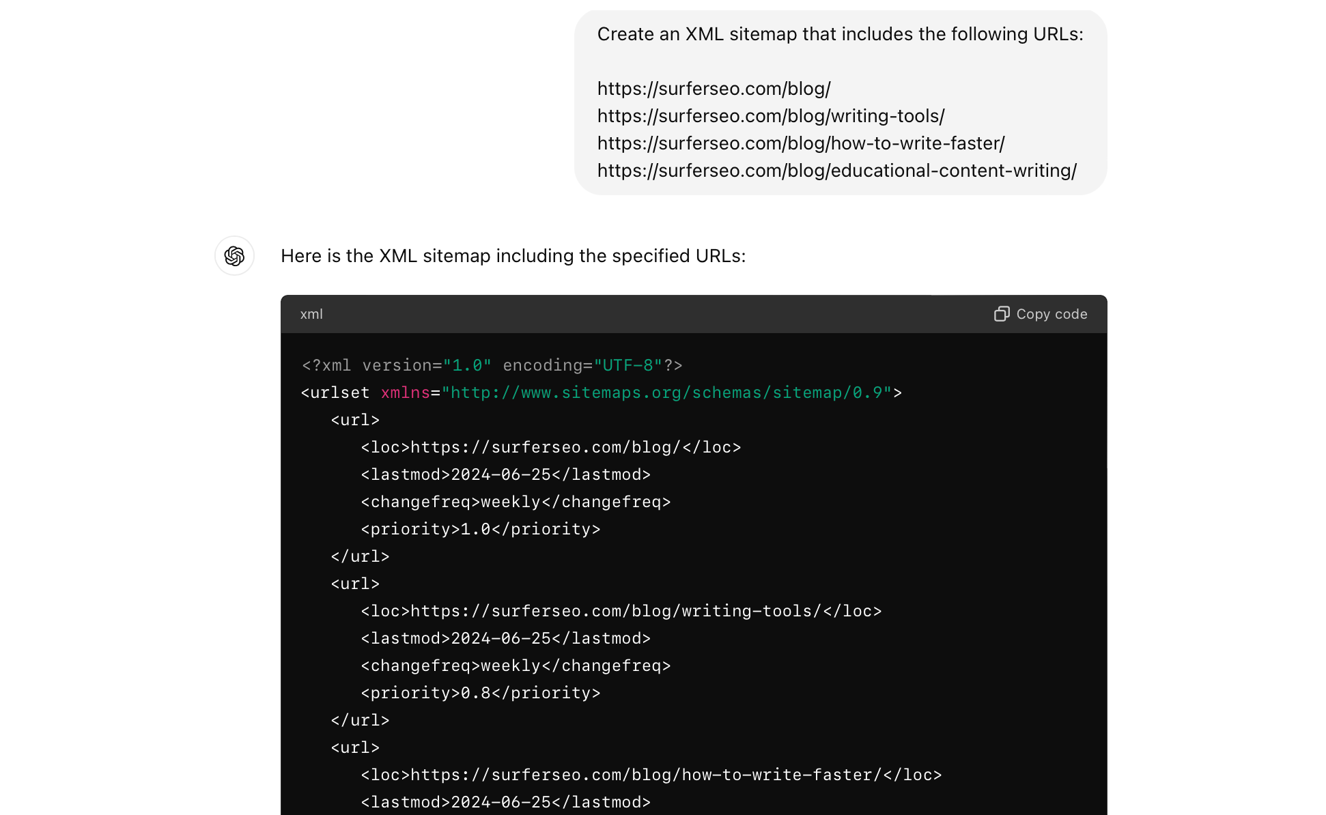Image resolution: width=1326 pixels, height=815 pixels.
Task: Click the xml language label
Action: 311,314
